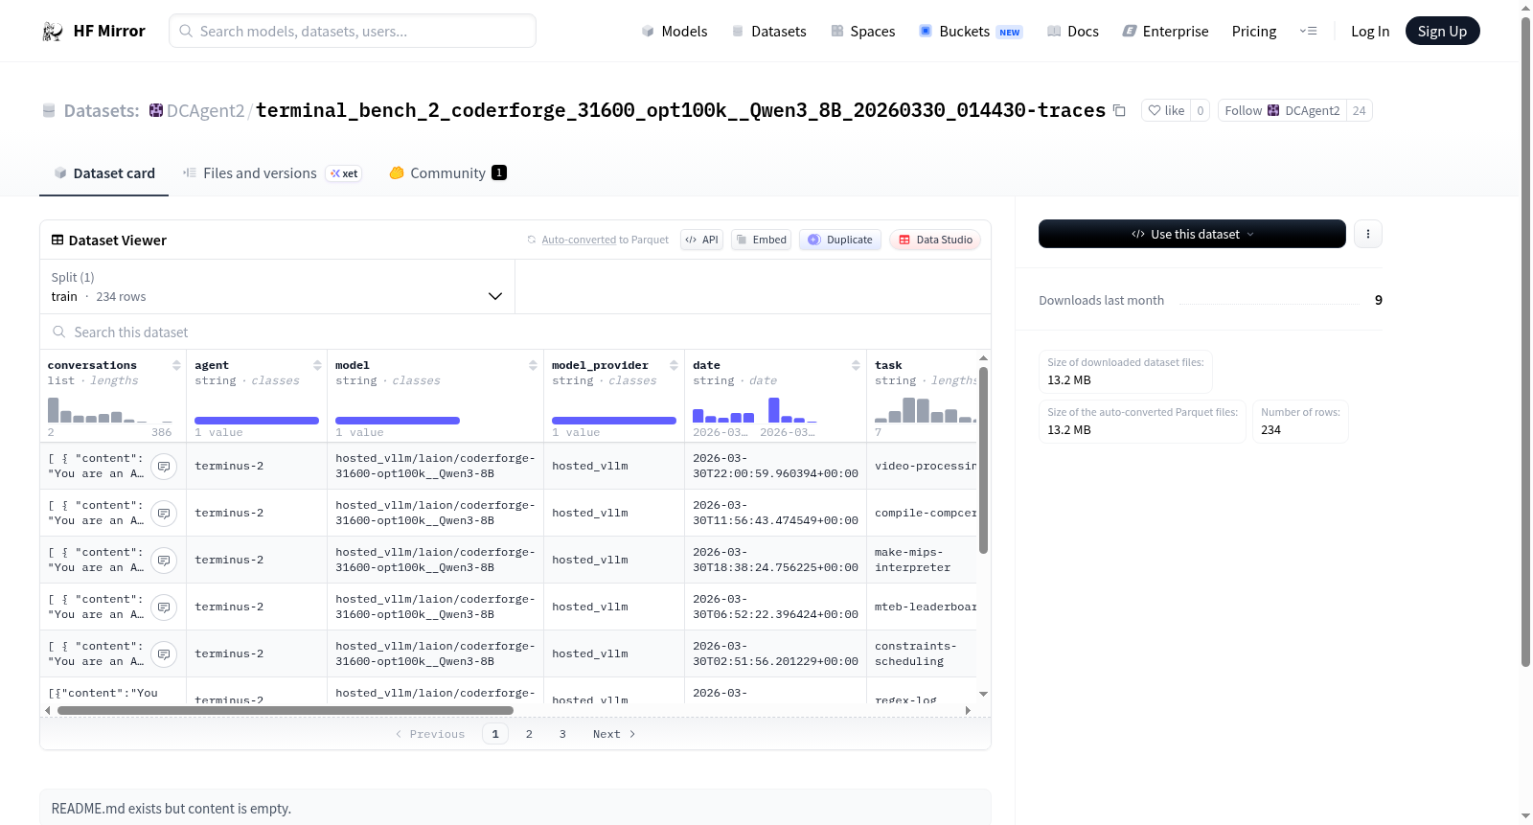The width and height of the screenshot is (1533, 825).
Task: Click the 24 followers count
Action: pyautogui.click(x=1359, y=110)
